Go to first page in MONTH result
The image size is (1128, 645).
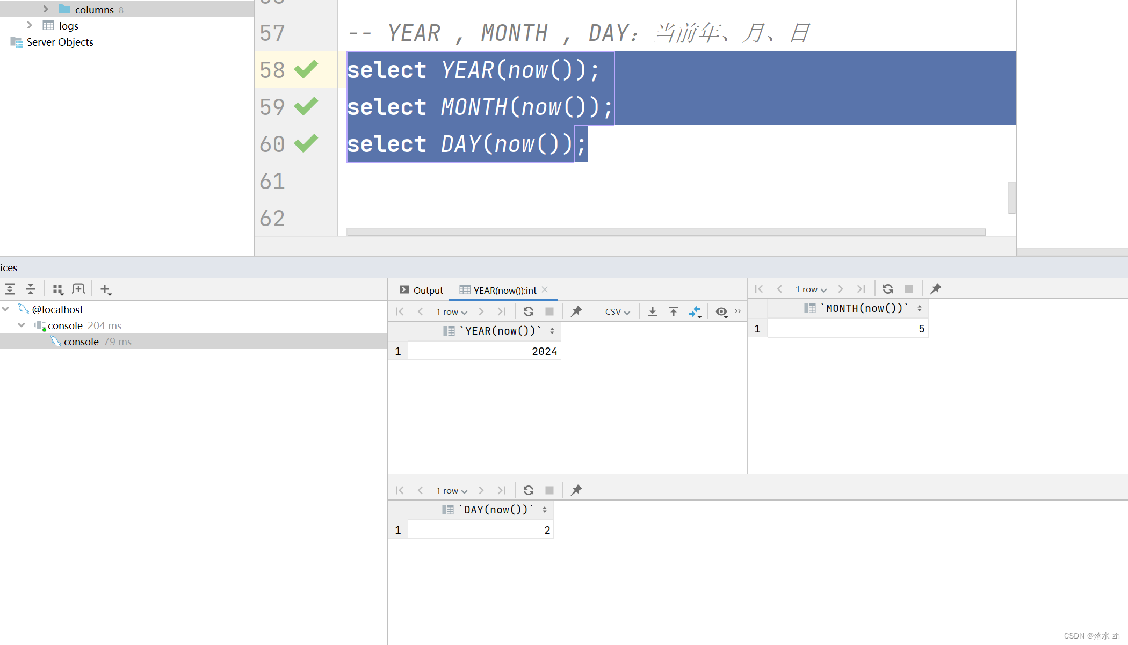pos(759,289)
